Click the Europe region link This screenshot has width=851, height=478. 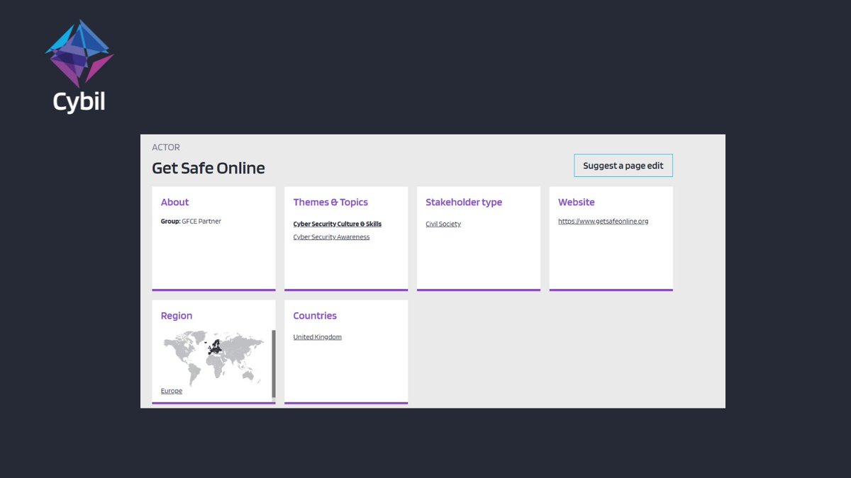(171, 390)
